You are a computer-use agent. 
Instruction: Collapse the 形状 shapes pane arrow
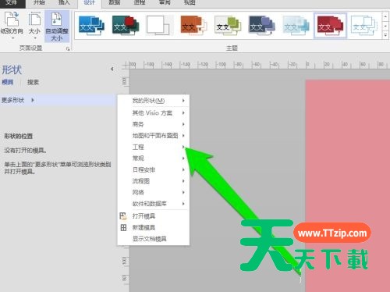[112, 69]
